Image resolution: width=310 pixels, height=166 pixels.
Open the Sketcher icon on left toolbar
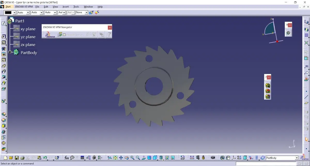[x=4, y=23]
